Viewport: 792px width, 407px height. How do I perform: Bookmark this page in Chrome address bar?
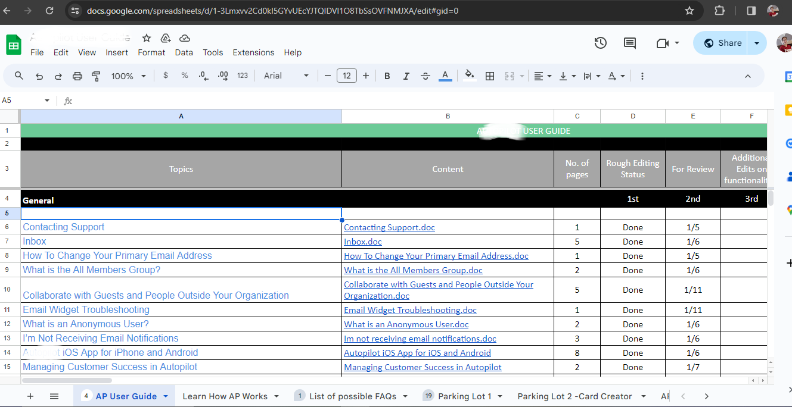[689, 11]
